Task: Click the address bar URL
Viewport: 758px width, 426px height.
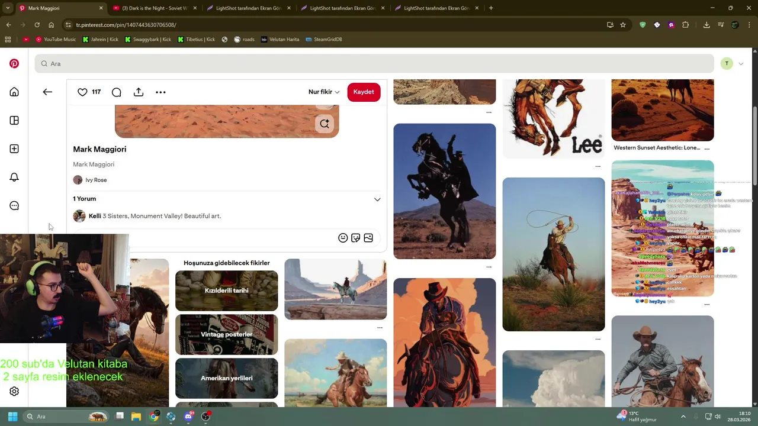Action: (126, 25)
